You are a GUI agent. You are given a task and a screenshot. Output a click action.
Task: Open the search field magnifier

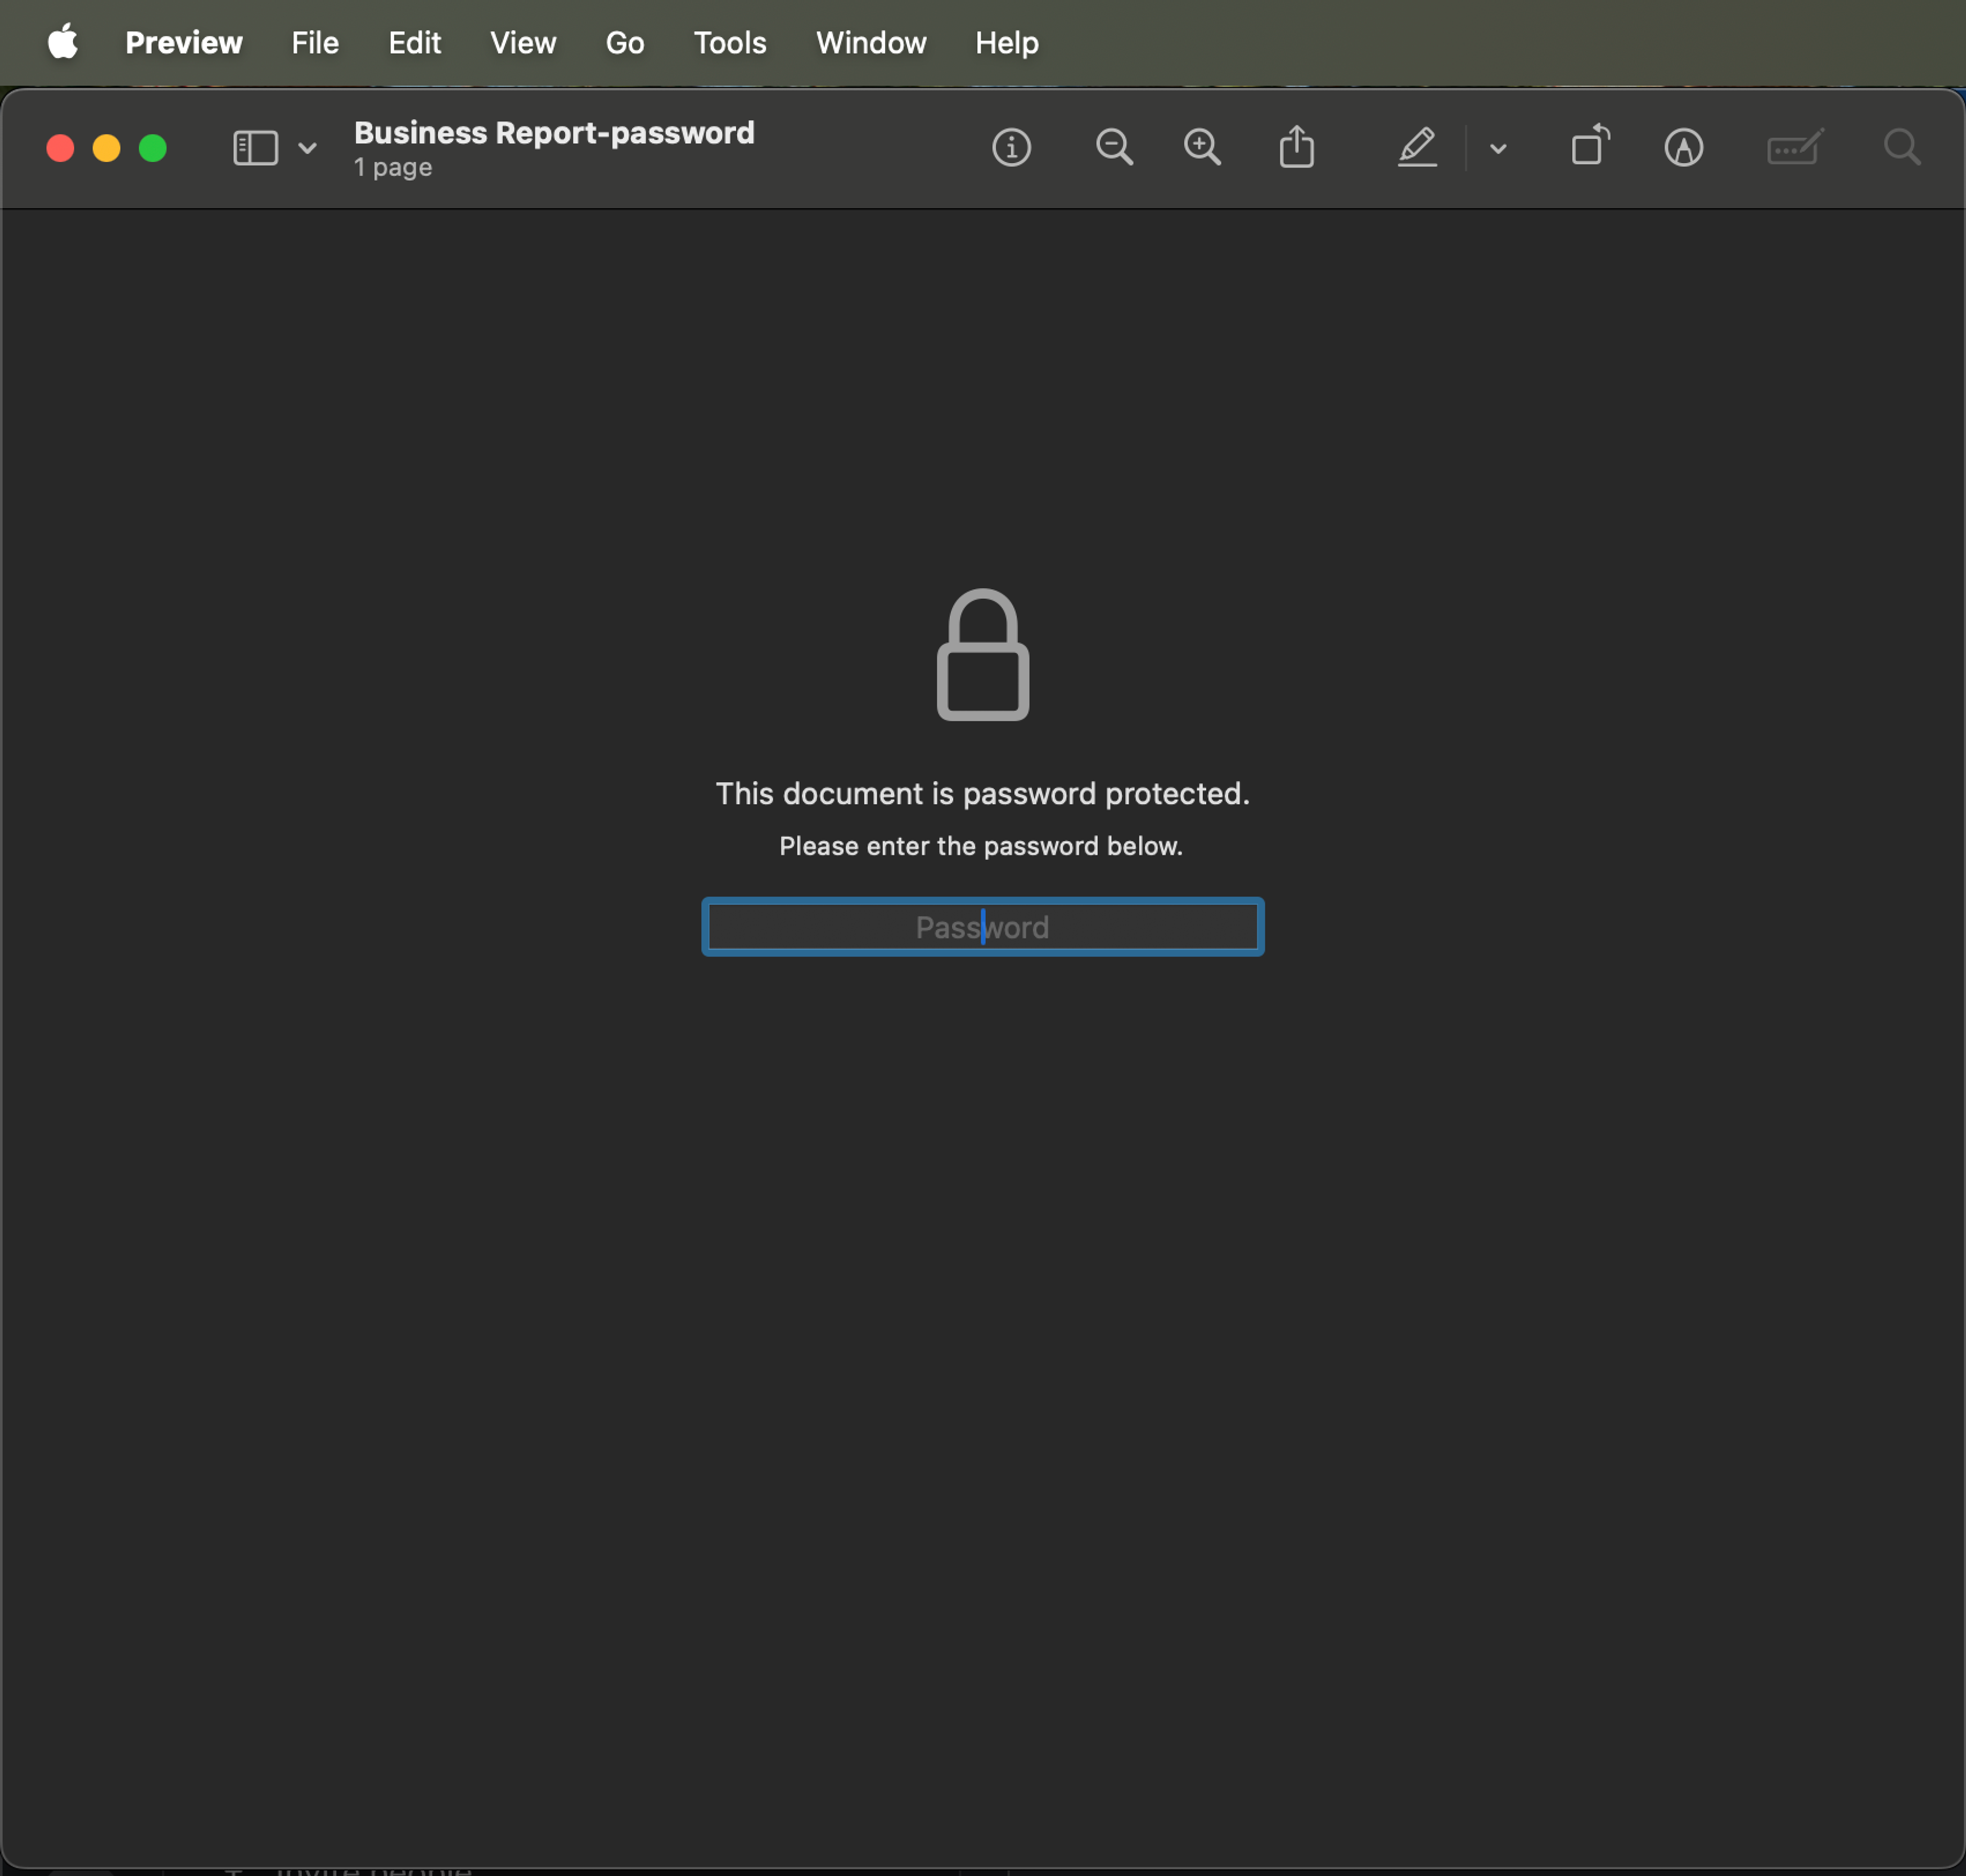click(1902, 148)
